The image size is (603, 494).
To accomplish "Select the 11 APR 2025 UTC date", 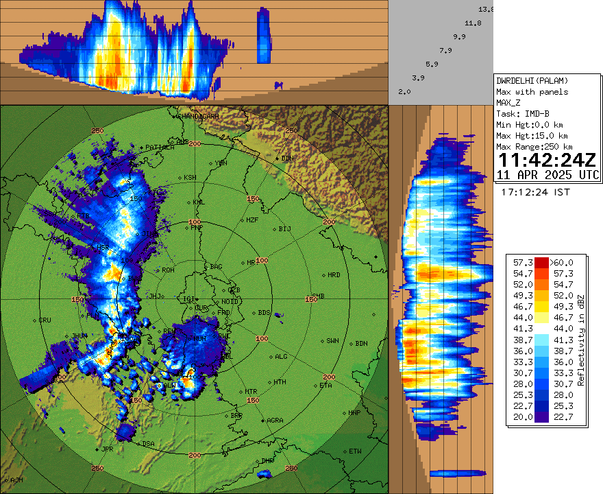I will coord(548,175).
